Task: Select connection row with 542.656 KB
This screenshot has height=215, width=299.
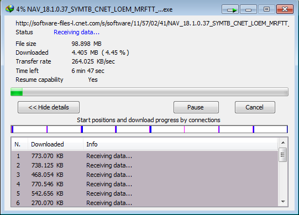Action: [145, 193]
